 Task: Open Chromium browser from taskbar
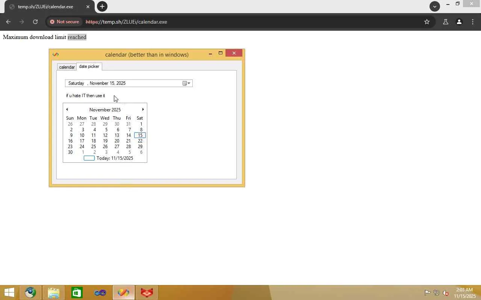click(30, 292)
